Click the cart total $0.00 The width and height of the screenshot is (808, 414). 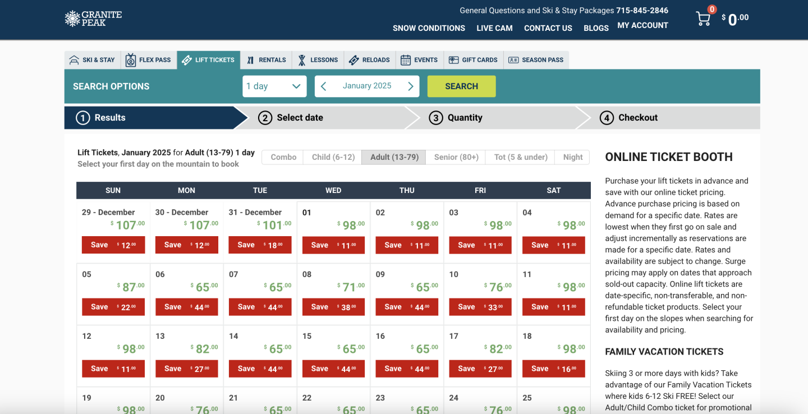tap(735, 20)
